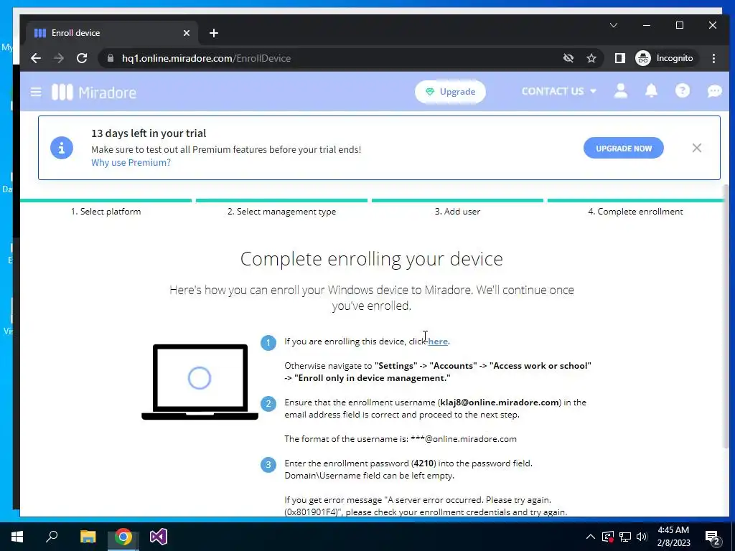Open the chat bubble icon
Screen dimensions: 735x551
pyautogui.click(x=714, y=91)
